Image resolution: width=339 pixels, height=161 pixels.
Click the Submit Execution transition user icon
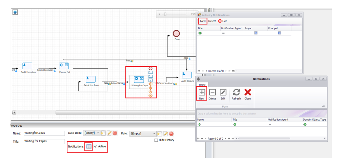(55, 70)
